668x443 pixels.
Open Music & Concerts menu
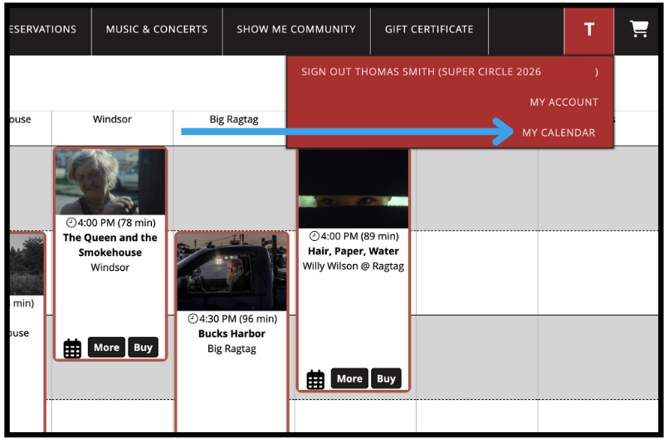(157, 30)
